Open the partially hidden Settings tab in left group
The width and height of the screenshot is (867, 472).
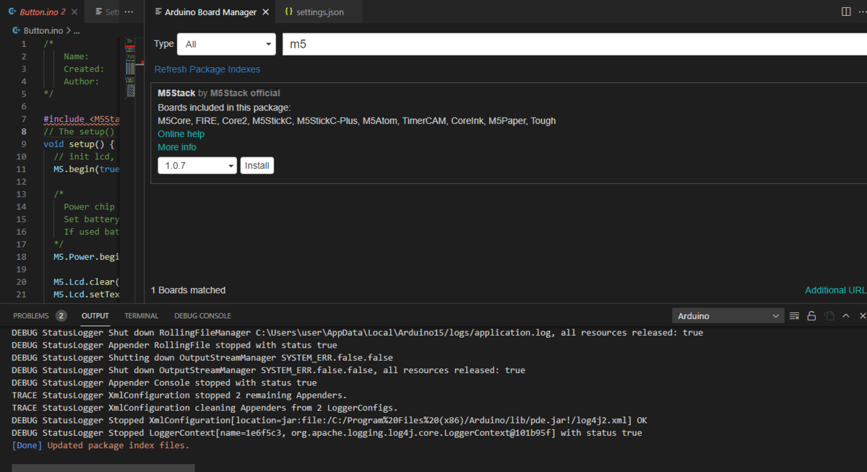click(108, 12)
